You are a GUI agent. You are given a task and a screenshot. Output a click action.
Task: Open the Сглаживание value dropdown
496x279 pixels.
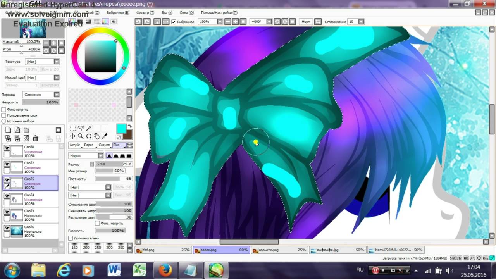(355, 22)
